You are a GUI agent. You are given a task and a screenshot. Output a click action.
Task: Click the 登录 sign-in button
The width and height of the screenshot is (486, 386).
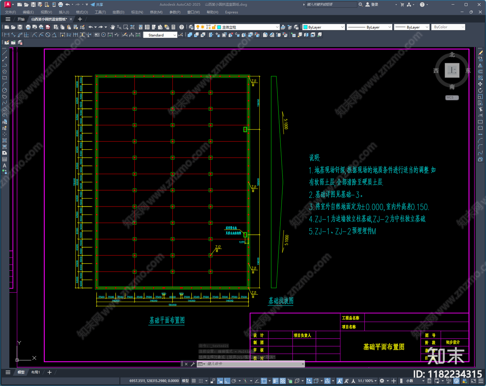point(372,5)
